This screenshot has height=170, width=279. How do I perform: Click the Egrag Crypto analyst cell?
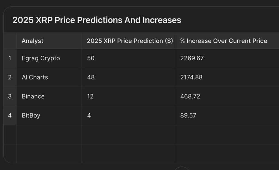tap(41, 58)
